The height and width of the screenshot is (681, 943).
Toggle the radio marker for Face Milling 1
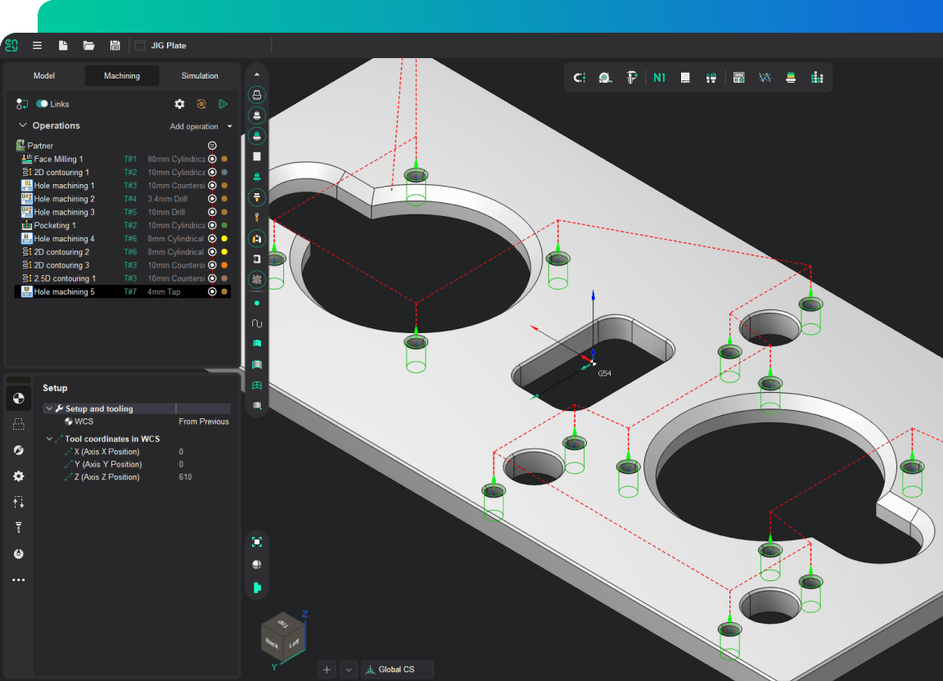[212, 160]
